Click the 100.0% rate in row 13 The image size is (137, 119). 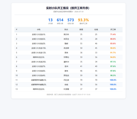(113, 89)
